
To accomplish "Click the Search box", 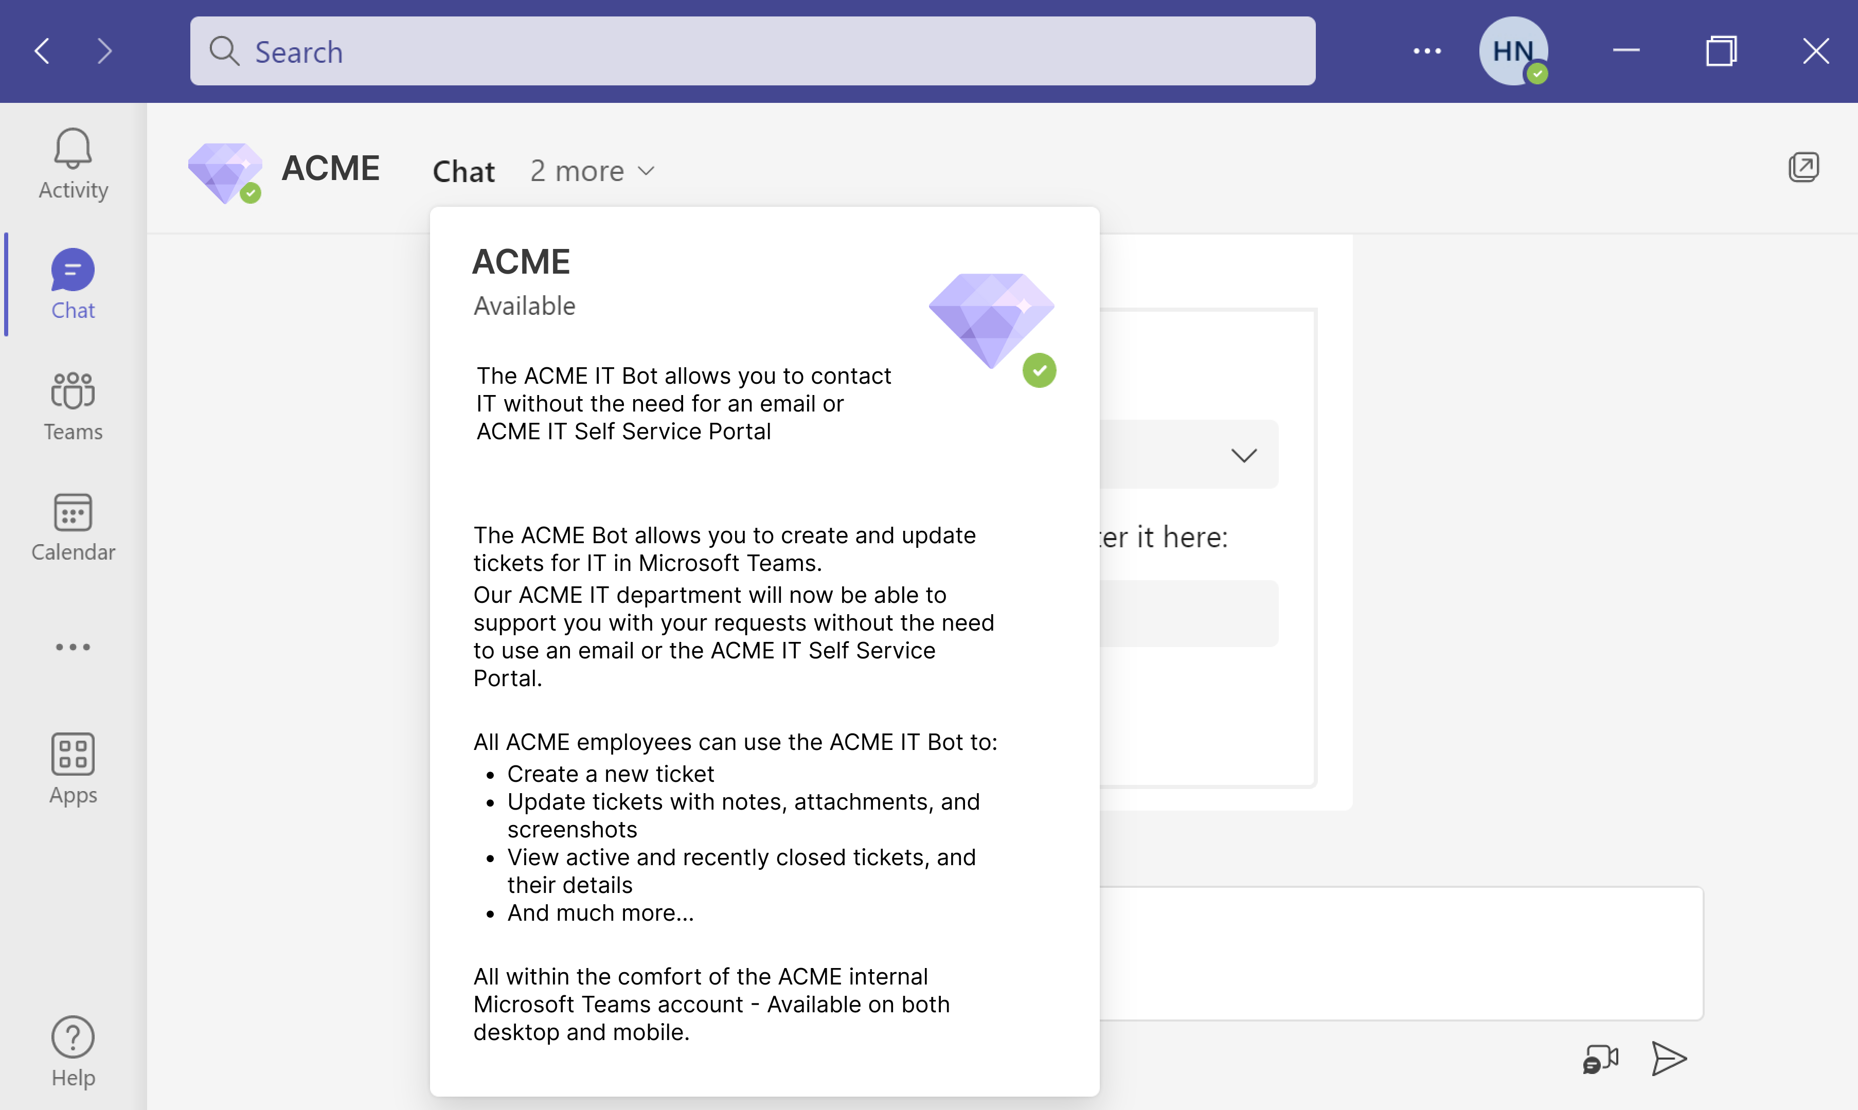I will tap(753, 51).
